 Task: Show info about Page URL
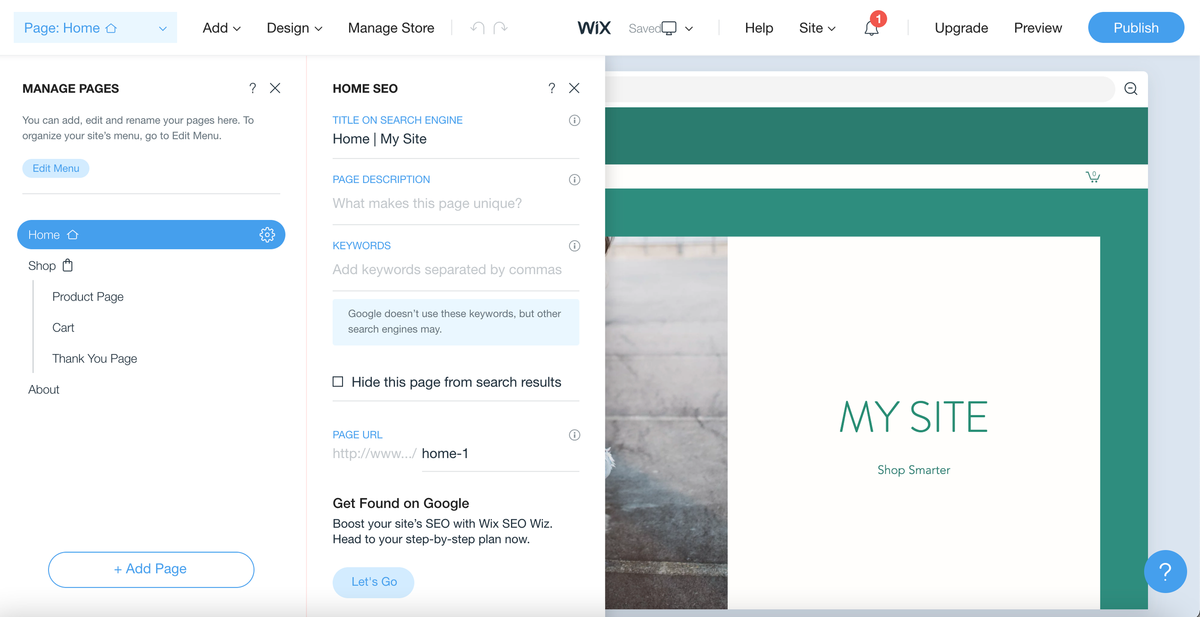(574, 434)
